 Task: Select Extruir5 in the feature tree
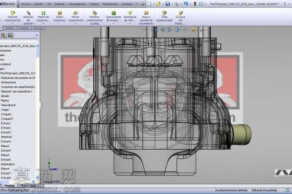tap(6, 151)
